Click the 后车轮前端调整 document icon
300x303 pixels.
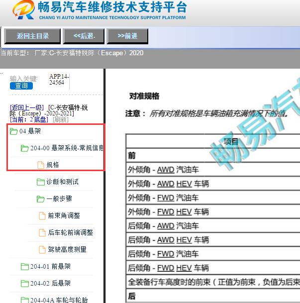click(42, 233)
